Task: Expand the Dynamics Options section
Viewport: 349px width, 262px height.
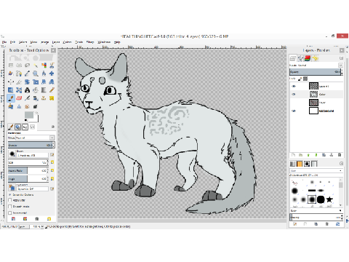Action: pos(10,195)
